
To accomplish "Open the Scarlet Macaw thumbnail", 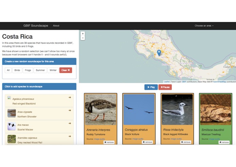I will click(12, 126).
